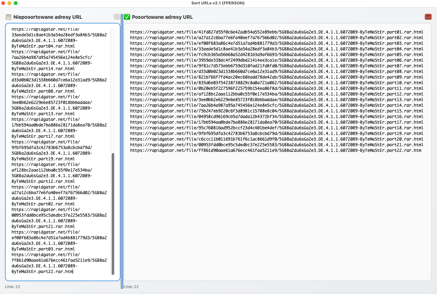Click ByTeMaStEr.part02.rar.html in the unsorted list

tap(43, 204)
